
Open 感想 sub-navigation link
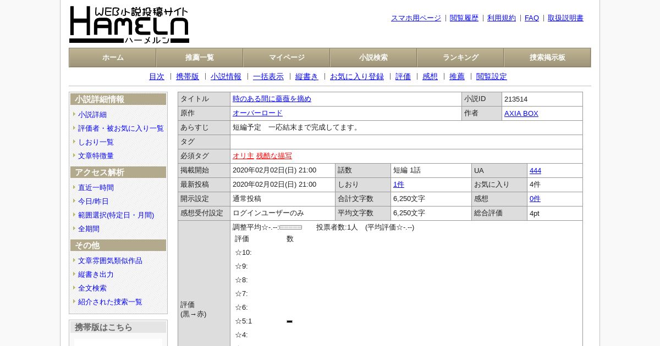pyautogui.click(x=430, y=77)
